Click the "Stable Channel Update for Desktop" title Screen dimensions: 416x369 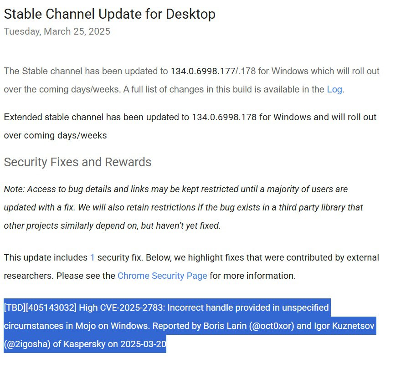click(109, 14)
